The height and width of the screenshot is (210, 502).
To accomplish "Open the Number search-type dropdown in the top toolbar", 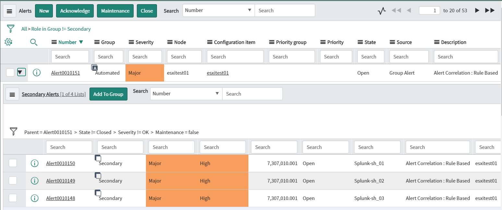I will pos(218,10).
